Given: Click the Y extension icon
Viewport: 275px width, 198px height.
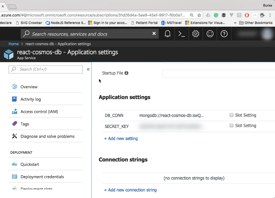Looking at the screenshot, I should pos(239,15).
